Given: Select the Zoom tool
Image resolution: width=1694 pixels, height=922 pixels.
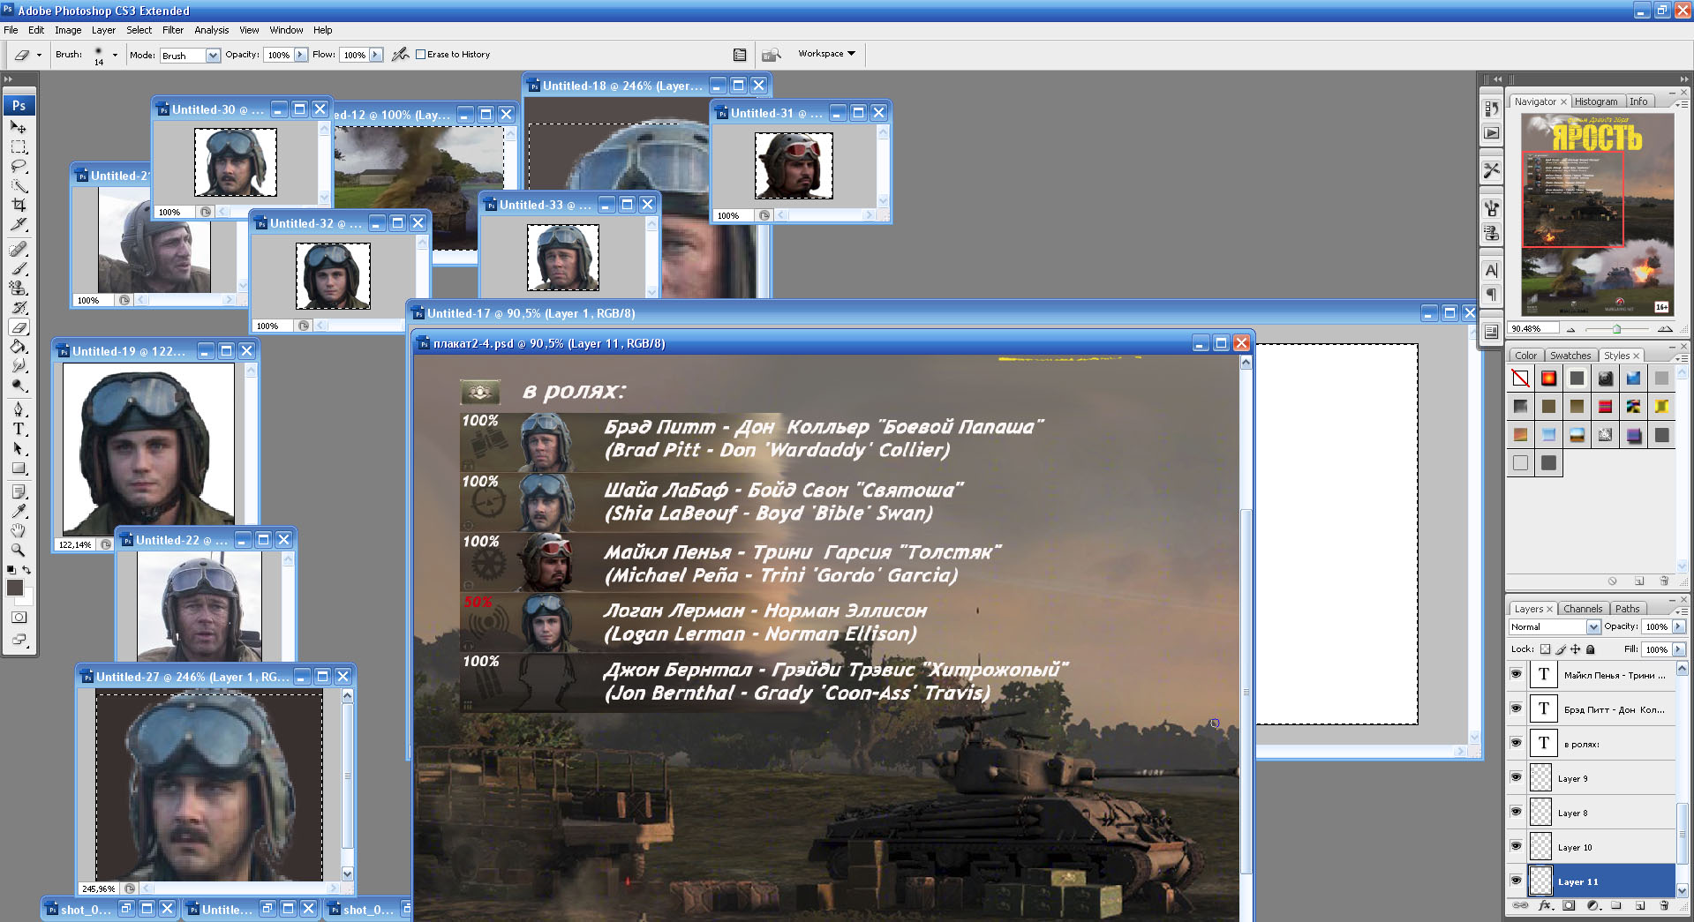Looking at the screenshot, I should (19, 550).
